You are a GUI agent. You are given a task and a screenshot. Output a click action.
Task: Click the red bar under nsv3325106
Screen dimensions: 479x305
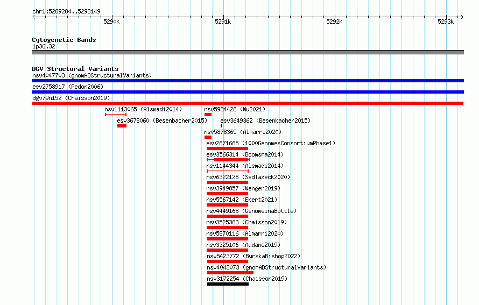coord(227,250)
